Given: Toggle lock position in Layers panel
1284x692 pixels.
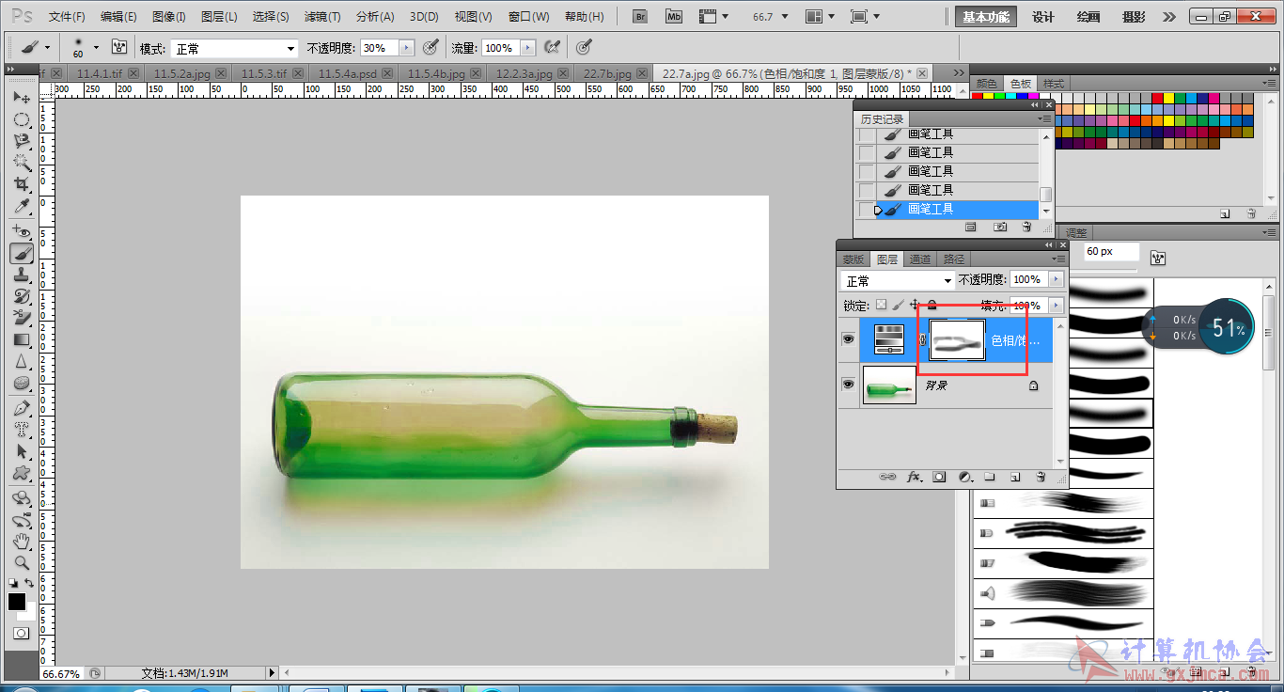Looking at the screenshot, I should pyautogui.click(x=915, y=305).
